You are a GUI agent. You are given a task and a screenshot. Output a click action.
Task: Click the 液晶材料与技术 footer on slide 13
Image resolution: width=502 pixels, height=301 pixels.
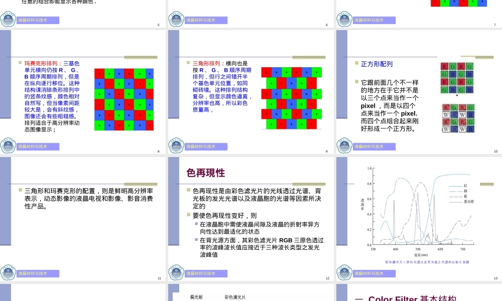374,273
